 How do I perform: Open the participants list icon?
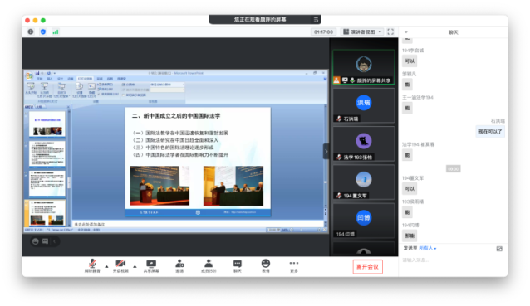[x=209, y=266]
